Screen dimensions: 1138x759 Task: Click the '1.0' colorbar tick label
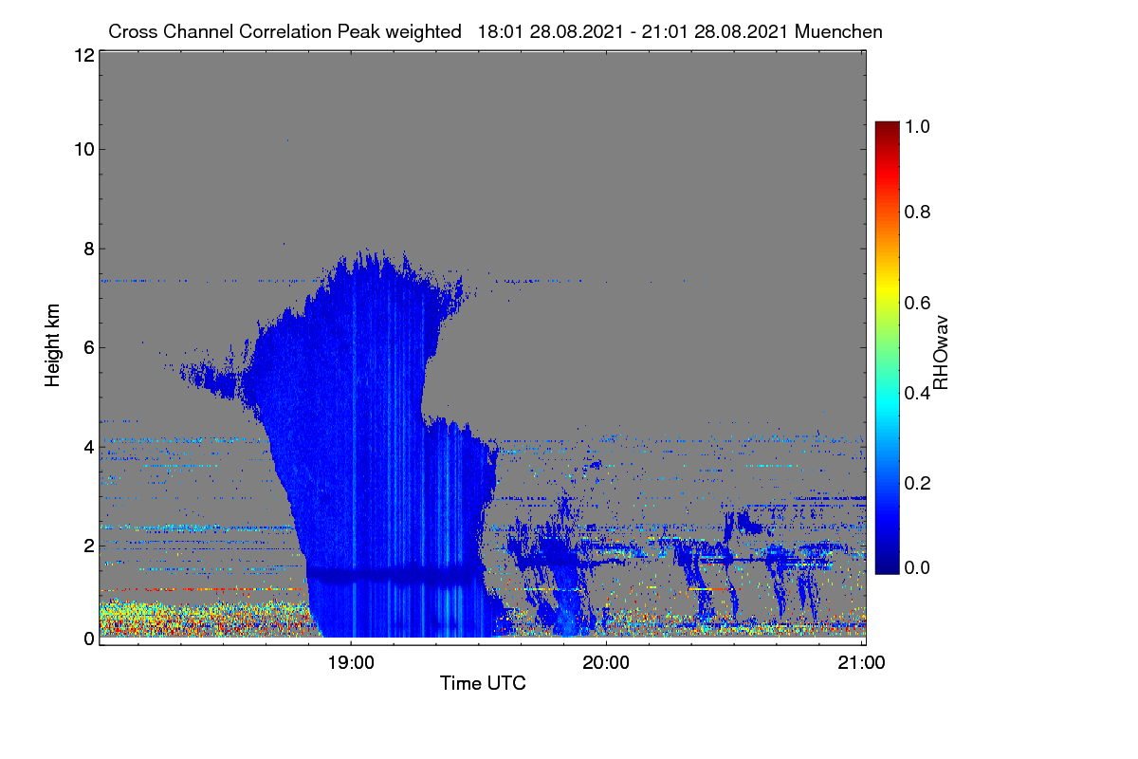(917, 125)
